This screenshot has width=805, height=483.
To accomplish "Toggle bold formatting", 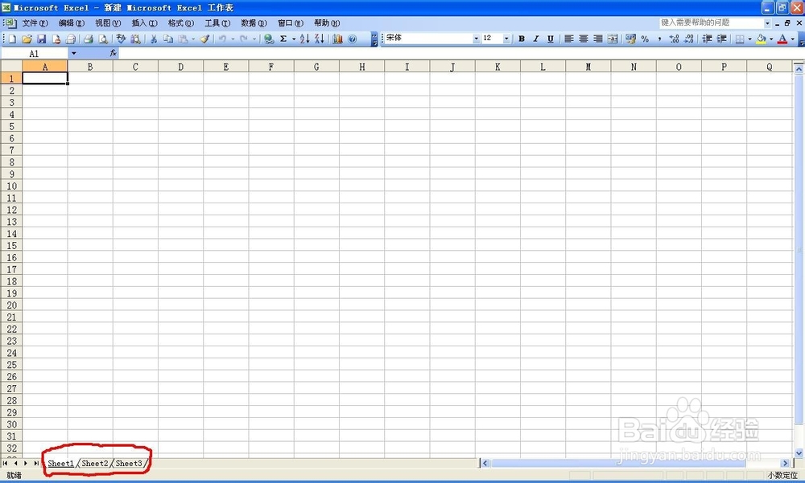I will pos(522,39).
